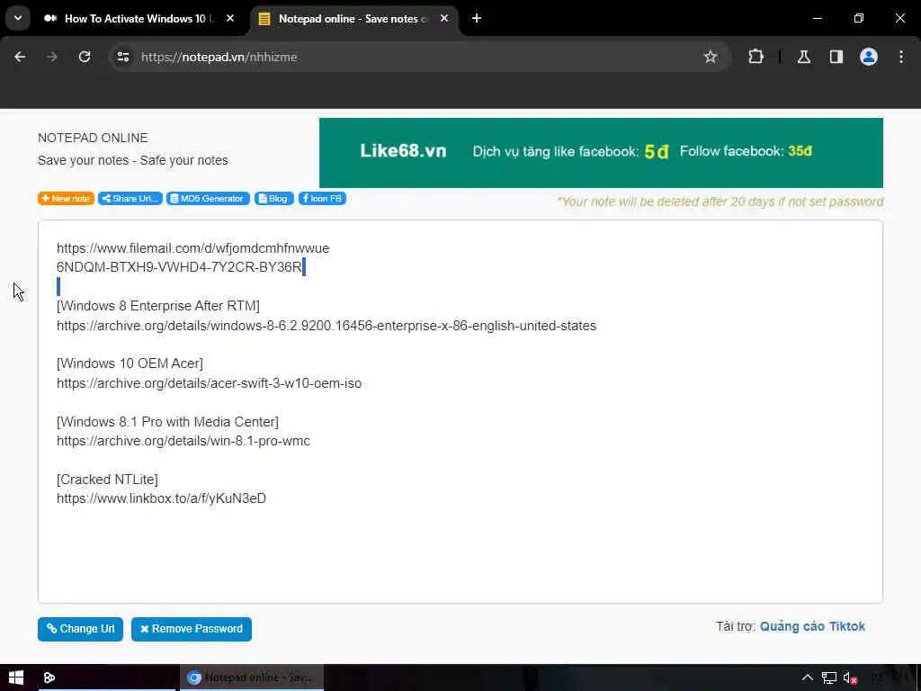Select Notepad online Chrome taskbar button
The height and width of the screenshot is (691, 921).
(252, 678)
